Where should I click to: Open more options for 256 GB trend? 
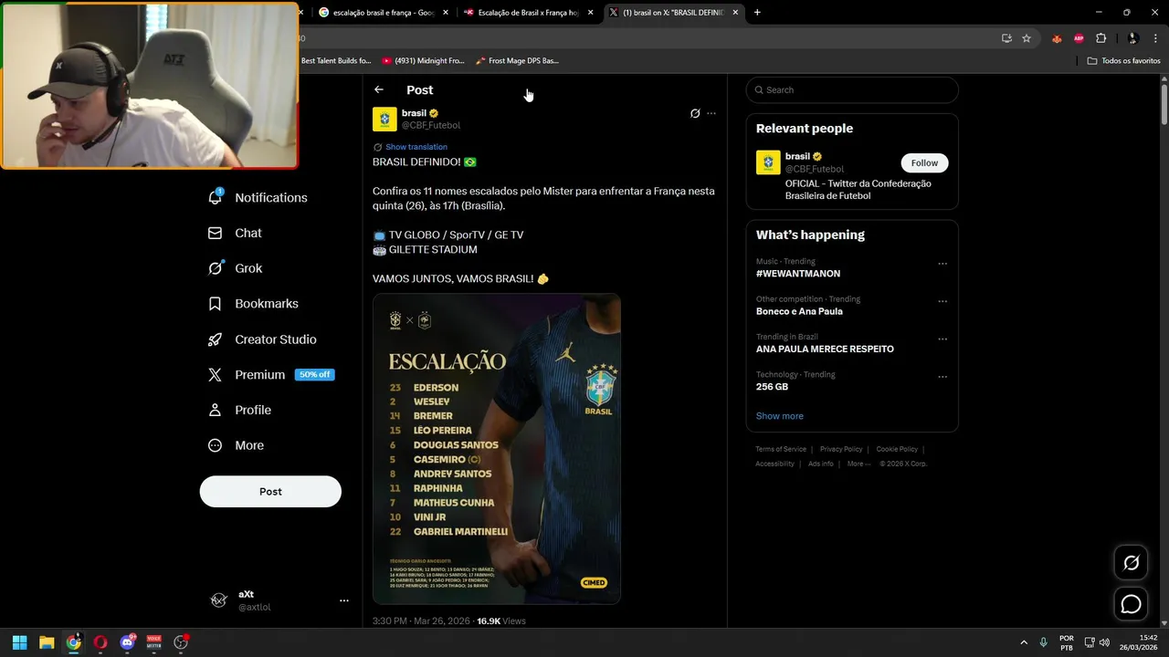tap(943, 376)
